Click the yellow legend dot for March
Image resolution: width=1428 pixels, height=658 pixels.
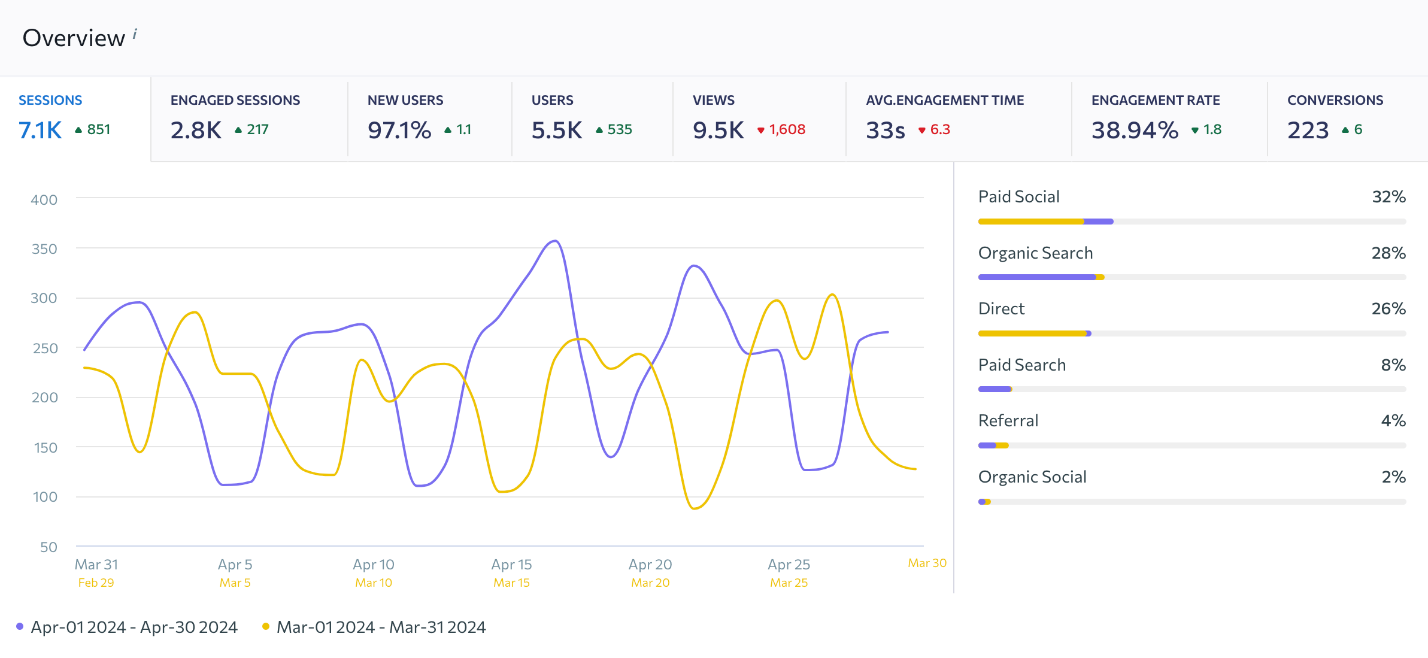(266, 626)
